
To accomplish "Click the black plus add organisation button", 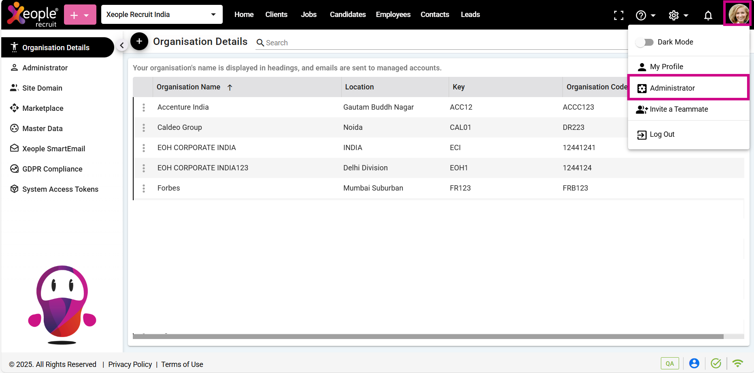I will click(139, 41).
